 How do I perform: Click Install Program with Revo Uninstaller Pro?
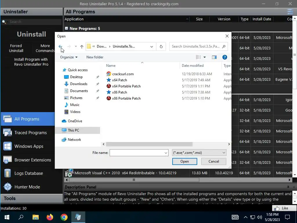click(x=31, y=62)
